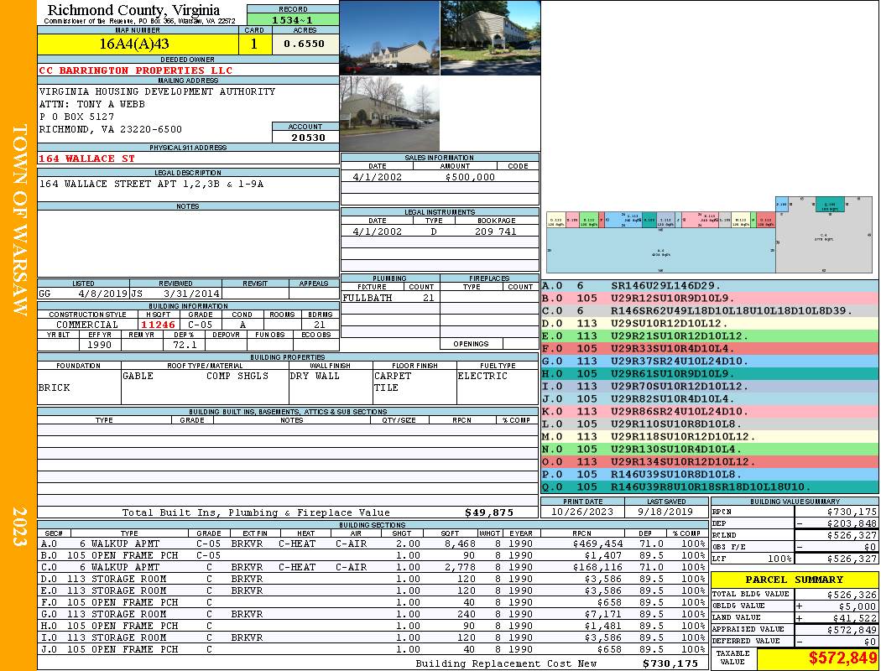
Task: Click the pink B.0 sketch row
Action: (710, 298)
